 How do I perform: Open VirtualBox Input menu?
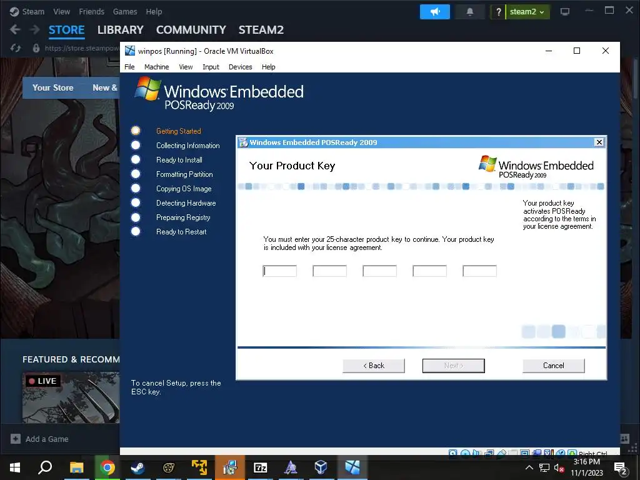(211, 67)
